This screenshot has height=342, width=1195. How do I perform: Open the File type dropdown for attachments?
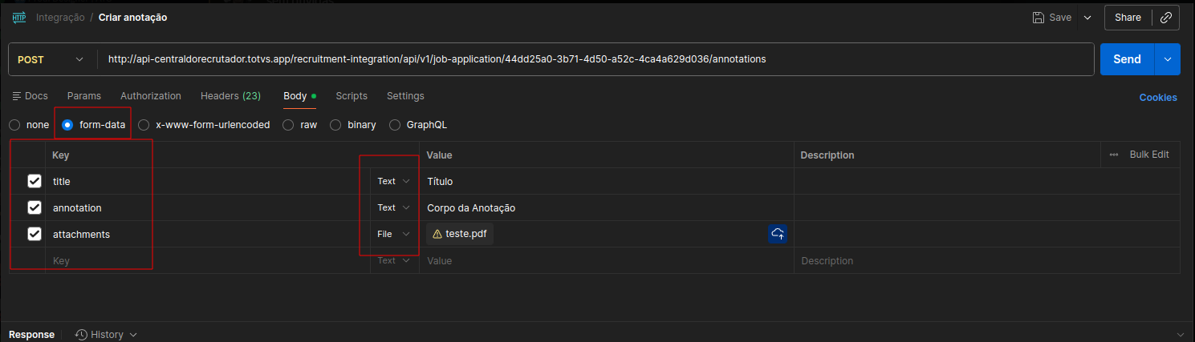pyautogui.click(x=394, y=234)
